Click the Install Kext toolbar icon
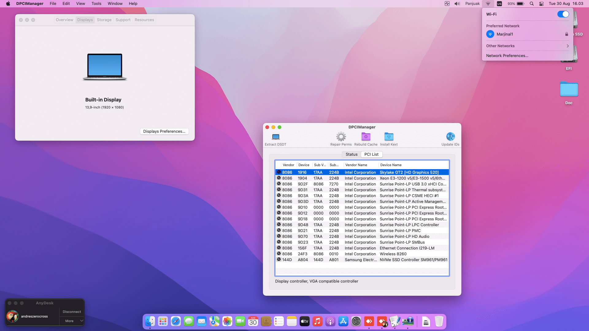The height and width of the screenshot is (331, 589). [x=389, y=137]
